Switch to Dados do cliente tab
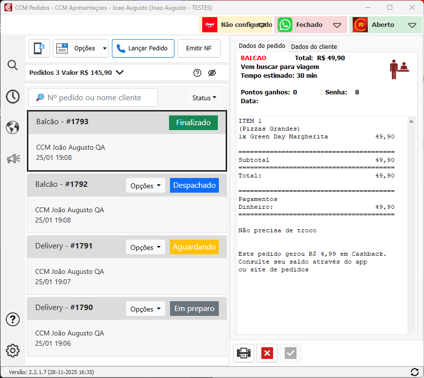The width and height of the screenshot is (424, 378). (314, 46)
